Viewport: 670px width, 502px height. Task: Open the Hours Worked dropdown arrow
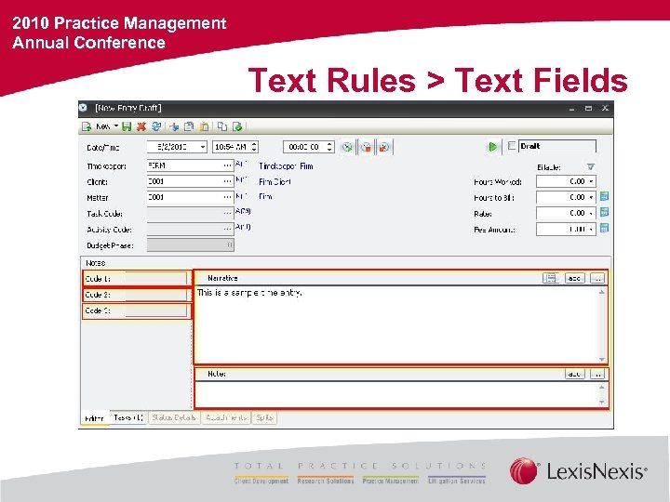click(x=591, y=181)
